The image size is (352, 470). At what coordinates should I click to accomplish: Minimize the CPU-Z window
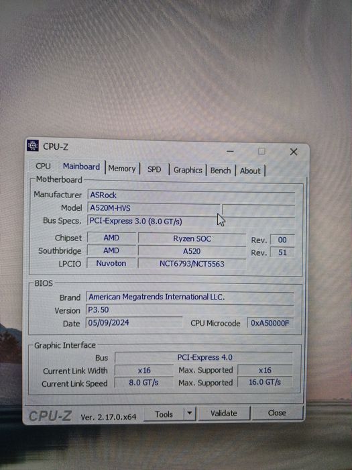(x=230, y=151)
